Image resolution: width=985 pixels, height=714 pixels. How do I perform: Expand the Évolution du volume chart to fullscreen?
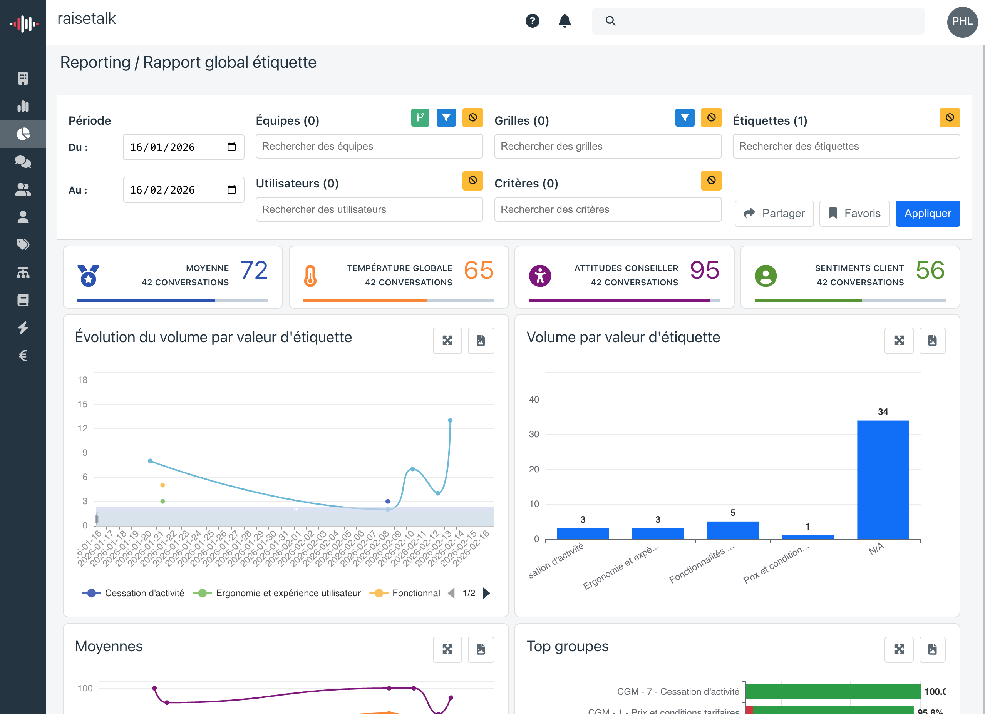[447, 341]
